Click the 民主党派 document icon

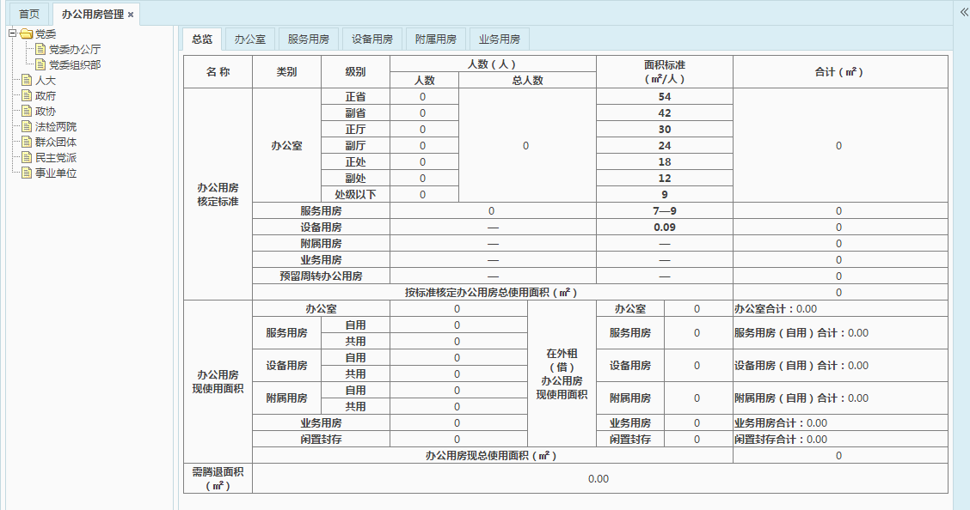27,157
